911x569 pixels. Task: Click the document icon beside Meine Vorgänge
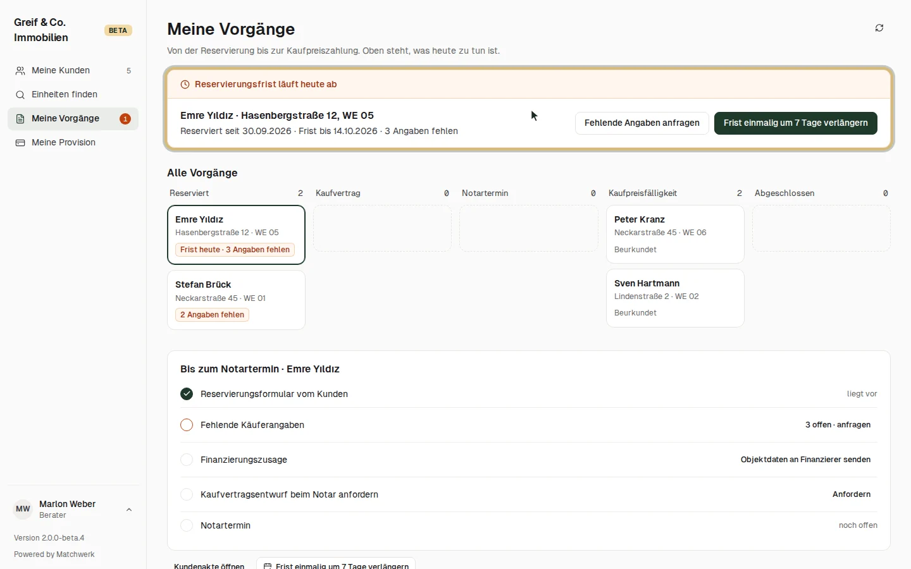click(x=20, y=119)
